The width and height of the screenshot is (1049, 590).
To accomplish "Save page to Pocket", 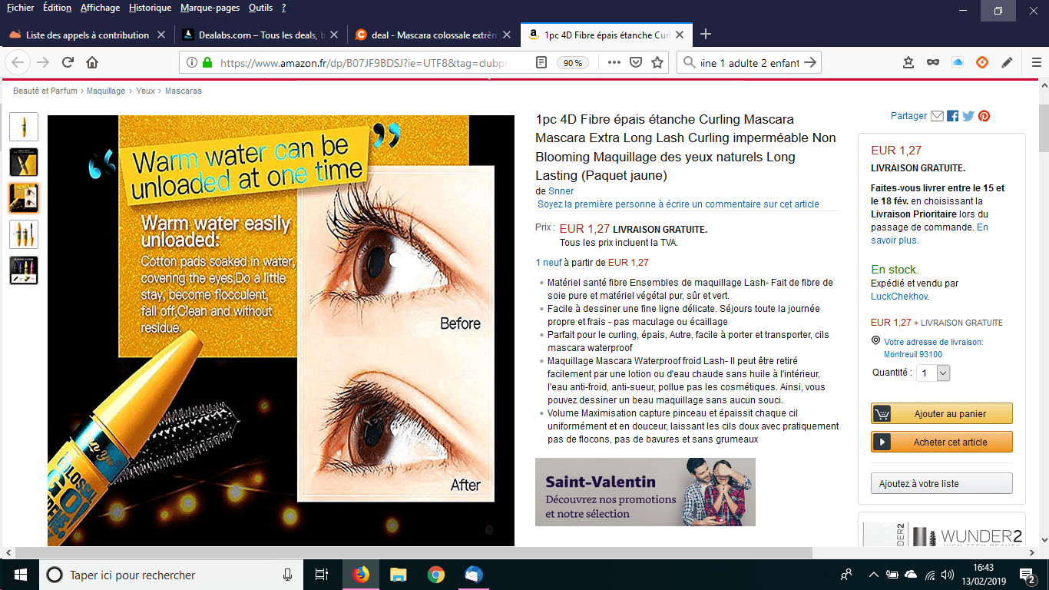I will (636, 63).
